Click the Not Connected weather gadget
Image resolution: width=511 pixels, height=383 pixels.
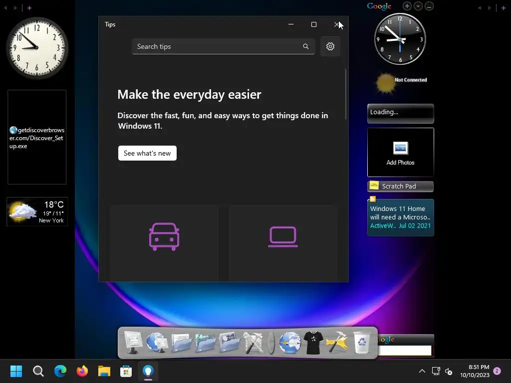(x=402, y=82)
